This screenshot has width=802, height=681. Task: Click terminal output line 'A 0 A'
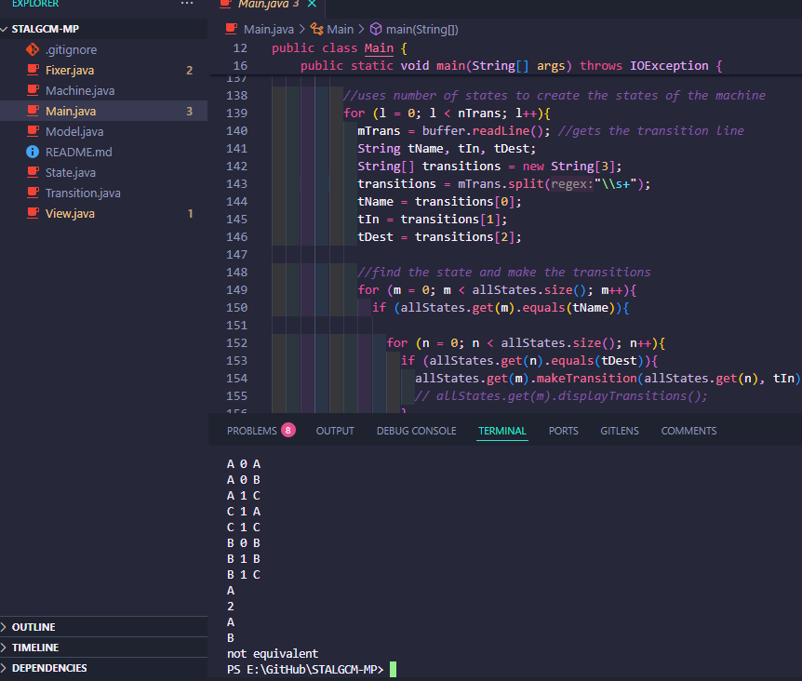pos(244,463)
